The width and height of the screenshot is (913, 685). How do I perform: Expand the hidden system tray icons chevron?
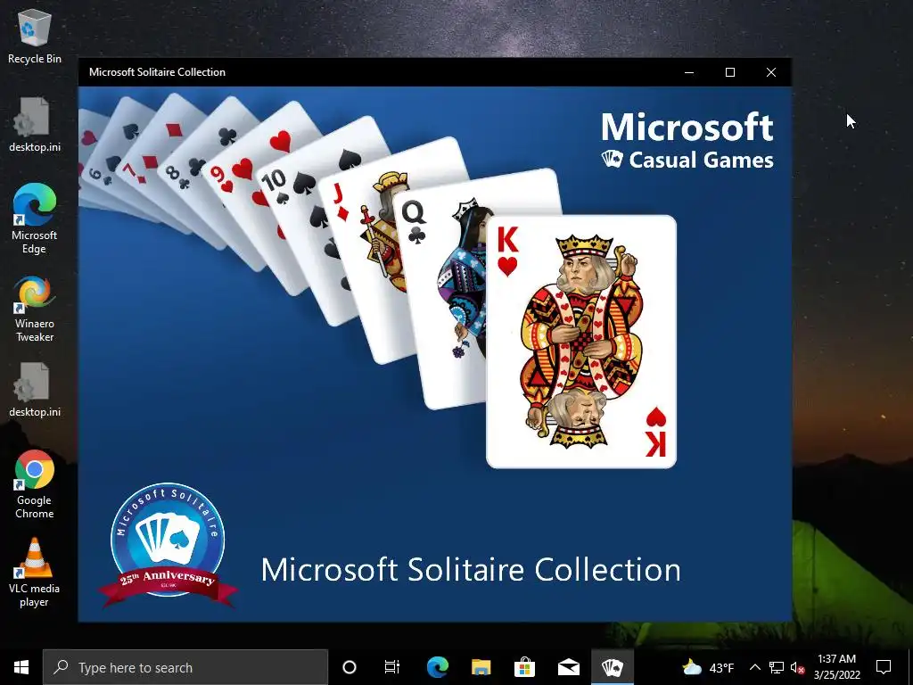click(x=754, y=667)
